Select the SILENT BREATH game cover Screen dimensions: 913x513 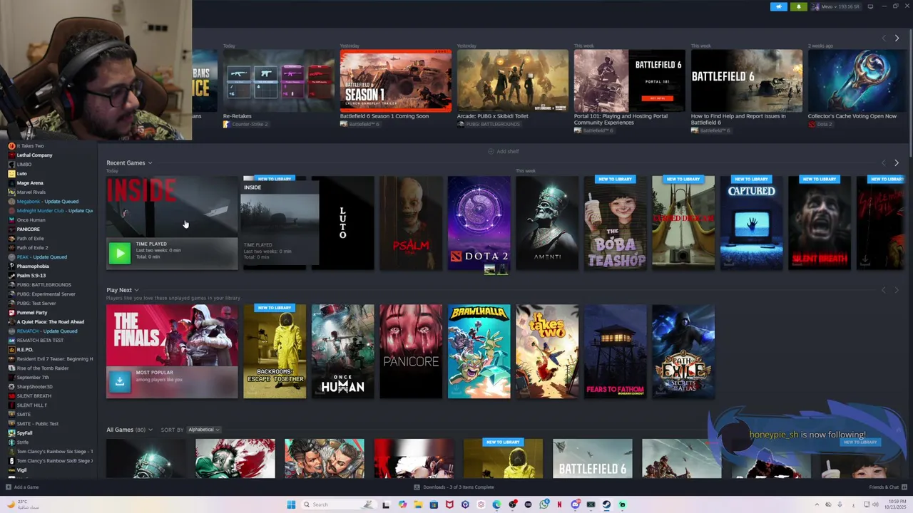820,223
